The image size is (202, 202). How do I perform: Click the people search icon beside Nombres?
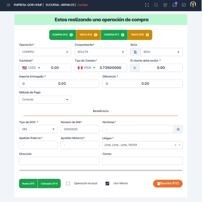(x=178, y=129)
